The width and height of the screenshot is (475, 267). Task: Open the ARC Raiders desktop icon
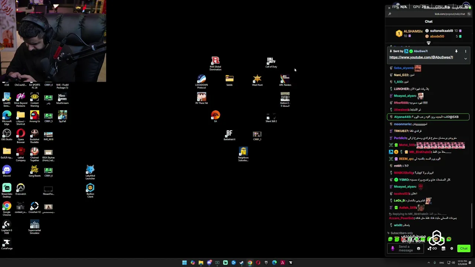[285, 80]
